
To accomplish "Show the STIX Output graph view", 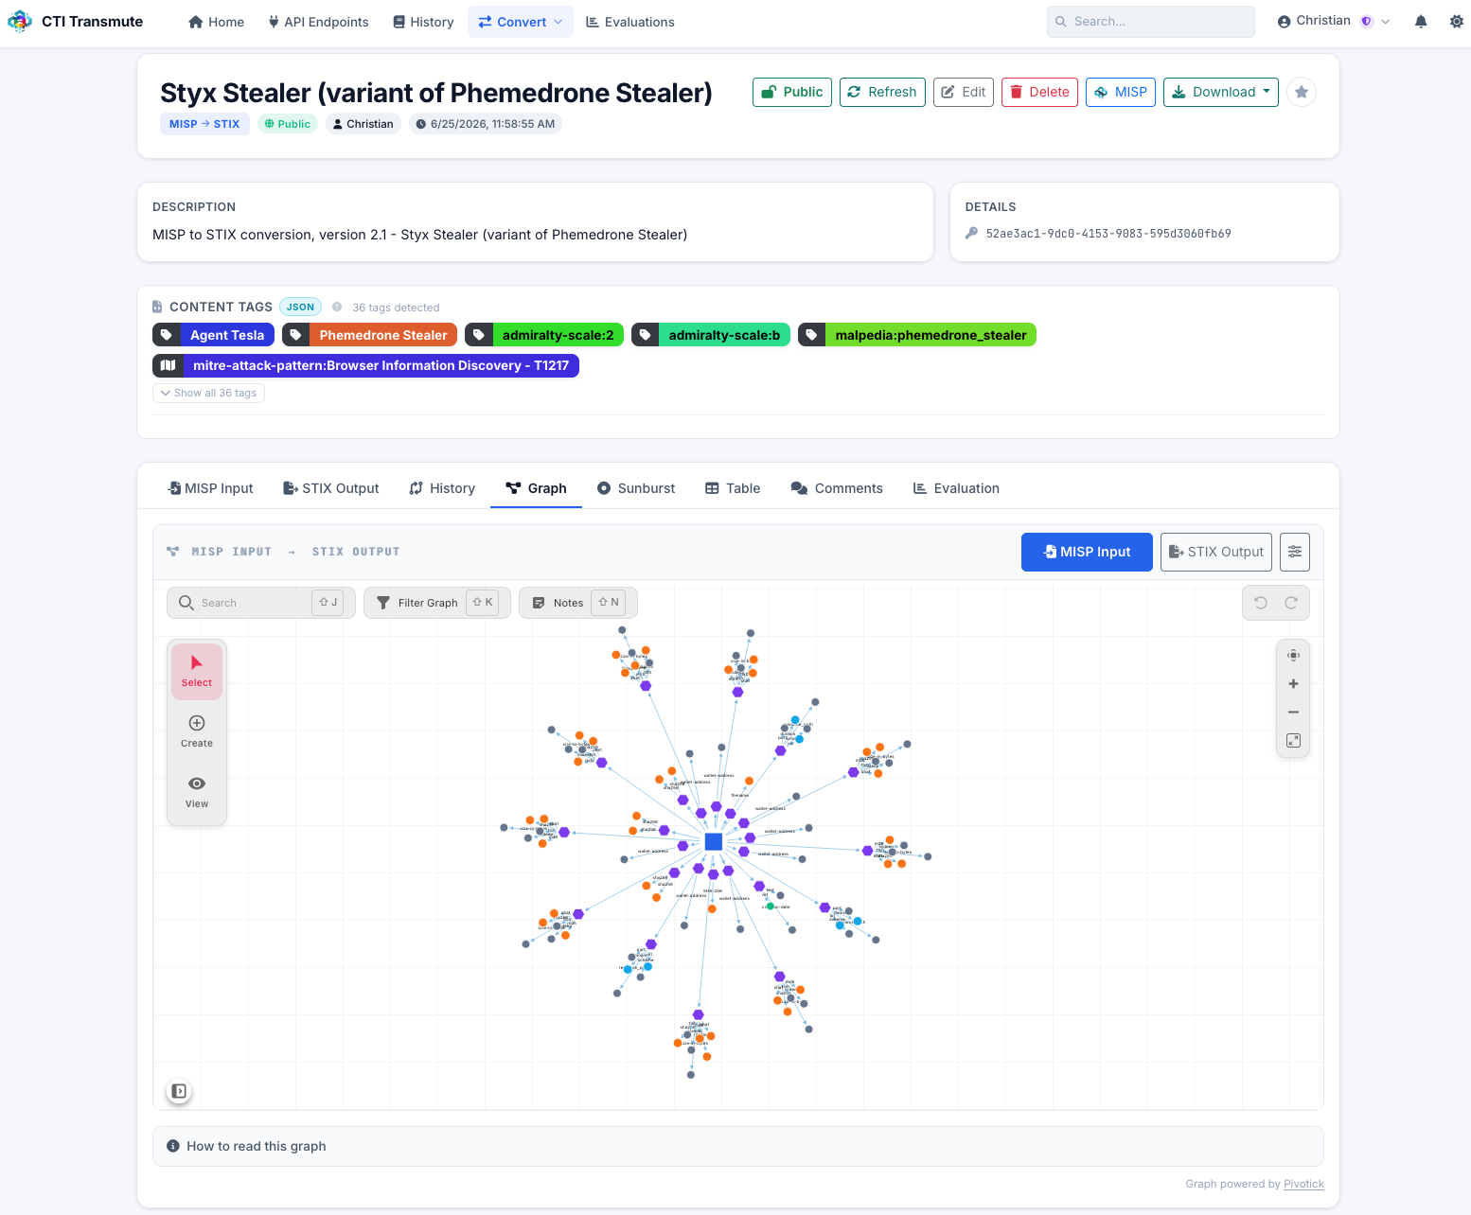I will coord(1216,552).
